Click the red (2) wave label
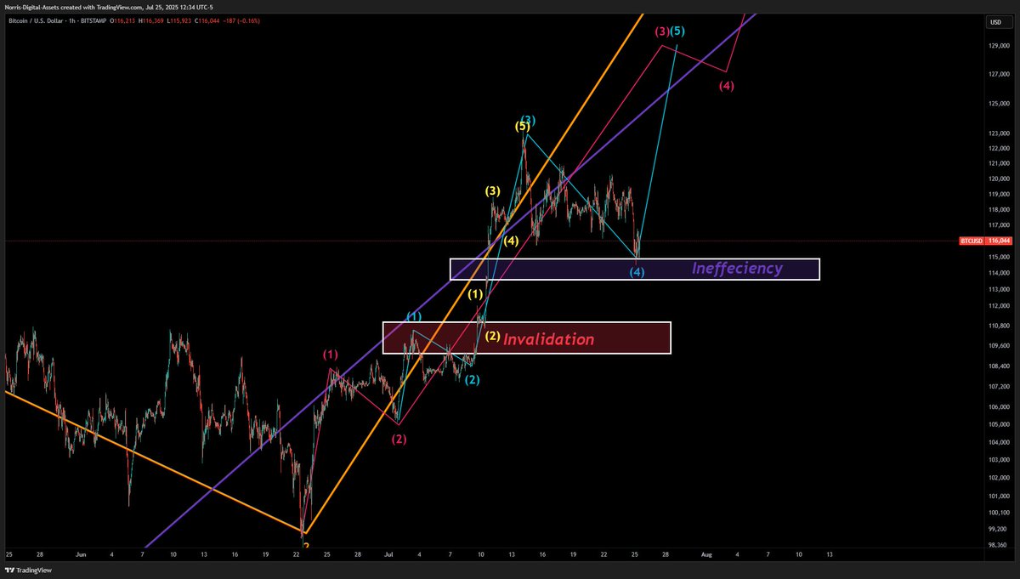 point(399,440)
